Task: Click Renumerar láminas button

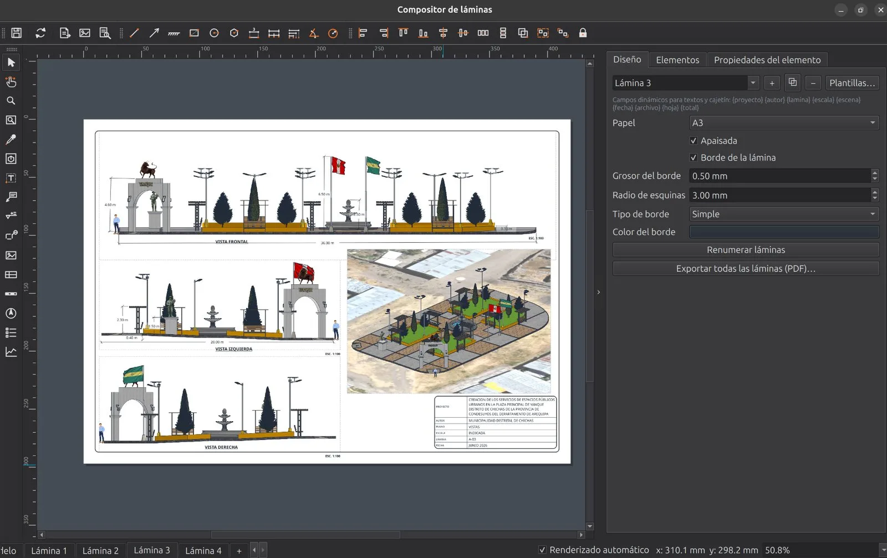Action: click(746, 250)
